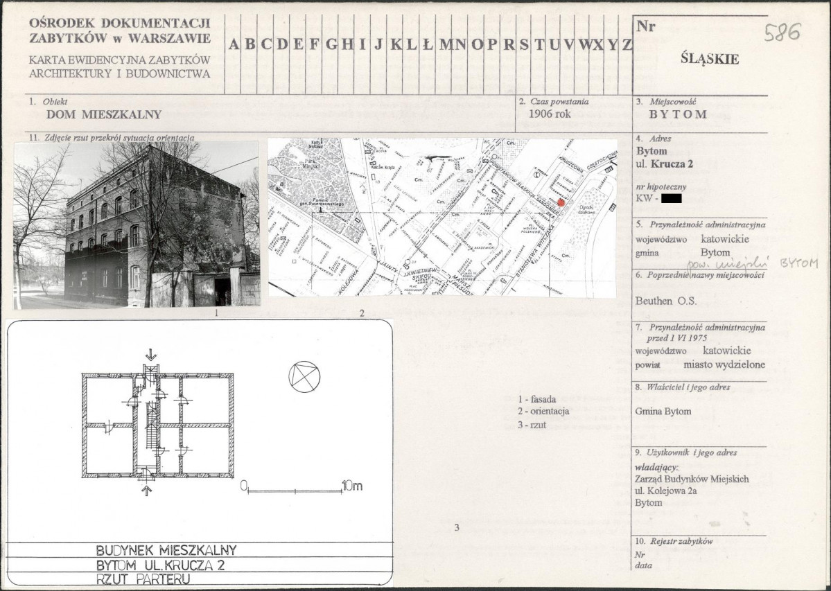Click 'BYTOM UL.KRUCZA 2' in the title block
Image resolution: width=831 pixels, height=591 pixels.
[161, 565]
